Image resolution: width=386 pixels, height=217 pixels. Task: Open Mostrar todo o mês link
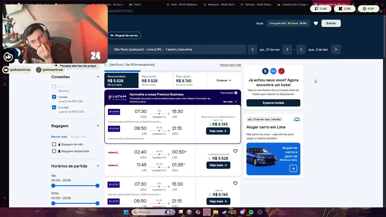pos(230,65)
